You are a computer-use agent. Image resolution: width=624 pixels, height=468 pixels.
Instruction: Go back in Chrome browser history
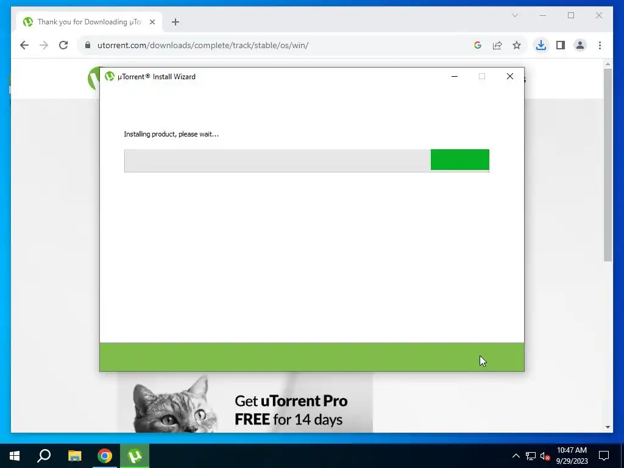24,45
